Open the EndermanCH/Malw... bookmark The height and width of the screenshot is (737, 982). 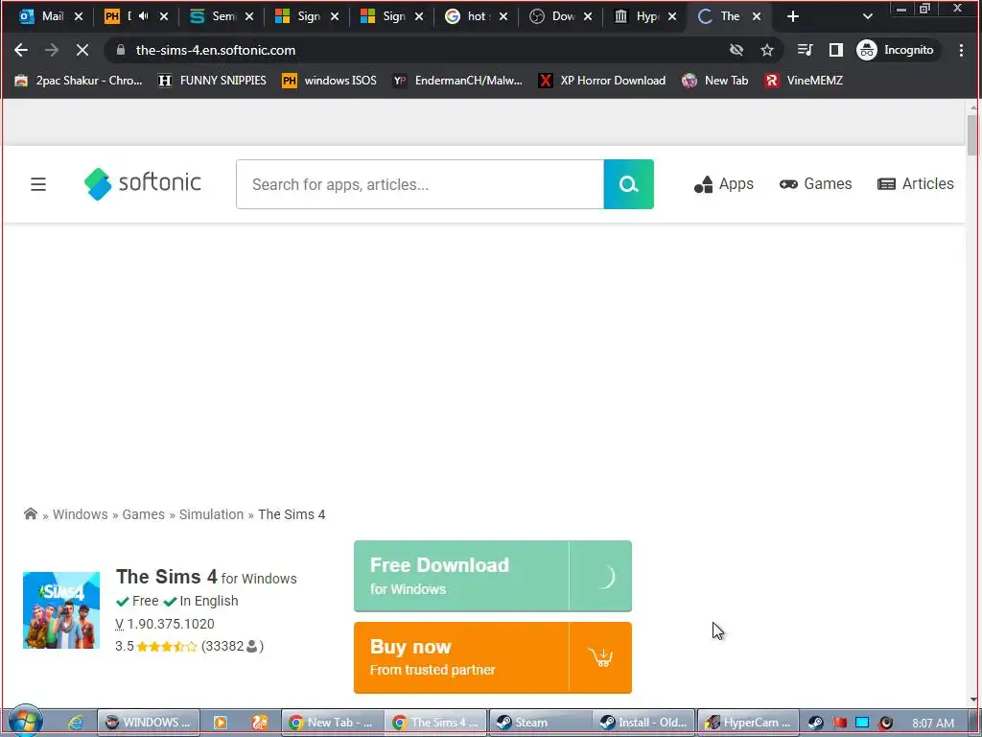point(457,81)
